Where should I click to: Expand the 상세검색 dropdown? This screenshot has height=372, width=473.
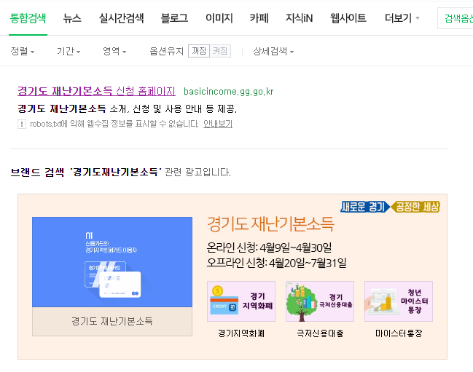point(273,51)
